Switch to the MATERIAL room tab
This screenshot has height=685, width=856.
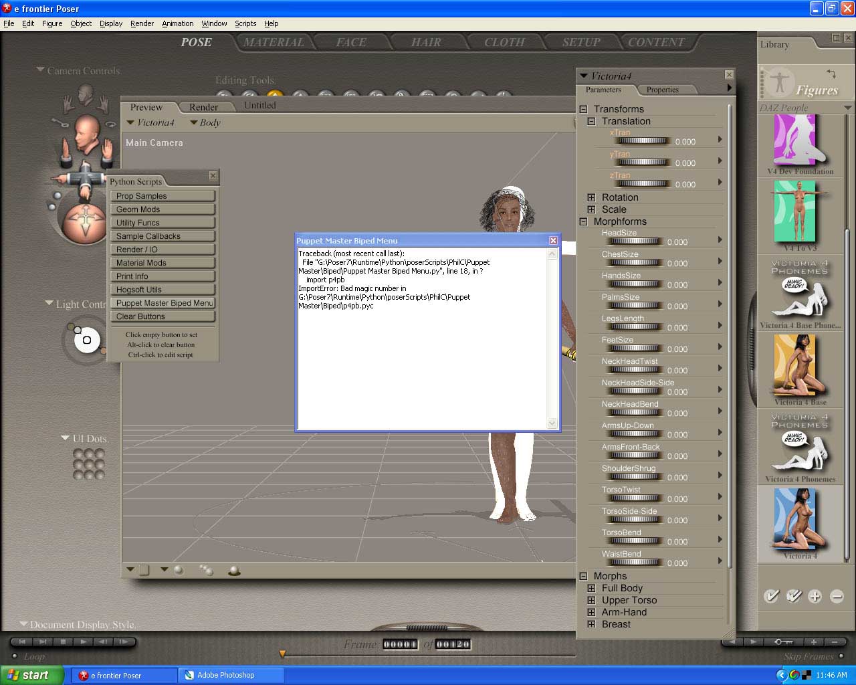pos(274,42)
